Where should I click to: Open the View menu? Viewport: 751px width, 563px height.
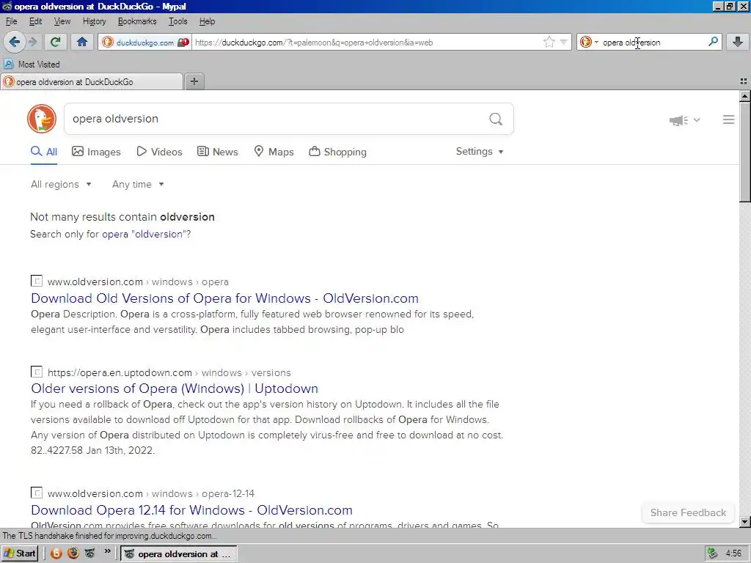pyautogui.click(x=62, y=21)
